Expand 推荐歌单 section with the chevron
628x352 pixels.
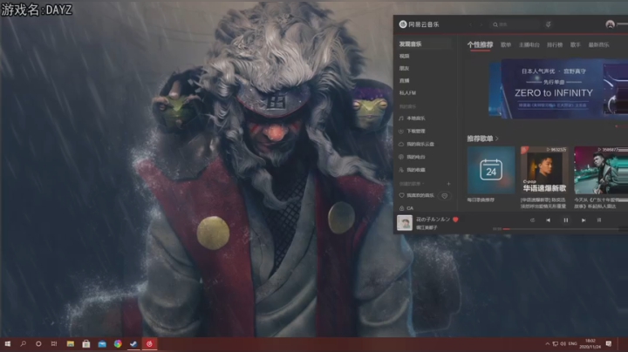click(x=497, y=139)
